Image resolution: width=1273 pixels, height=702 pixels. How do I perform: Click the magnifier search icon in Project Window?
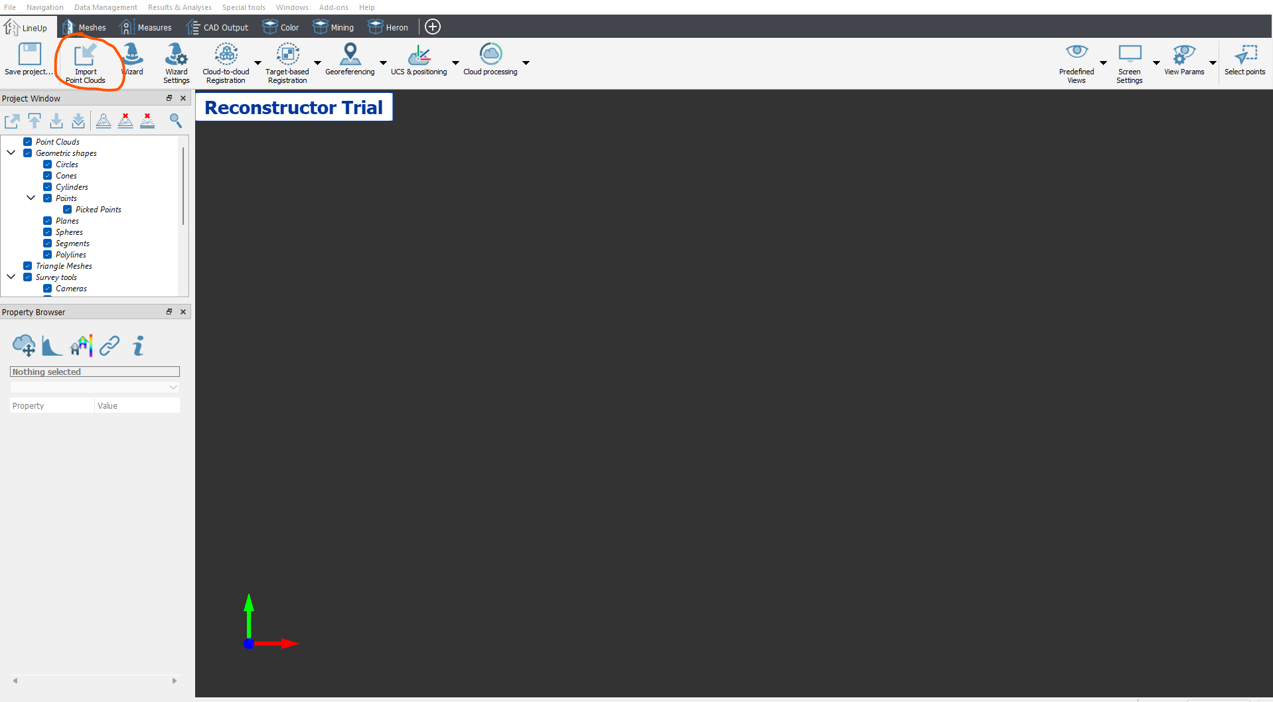[176, 120]
